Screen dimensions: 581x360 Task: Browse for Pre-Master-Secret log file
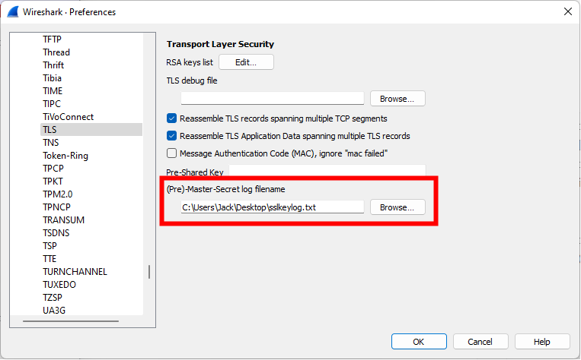point(397,207)
